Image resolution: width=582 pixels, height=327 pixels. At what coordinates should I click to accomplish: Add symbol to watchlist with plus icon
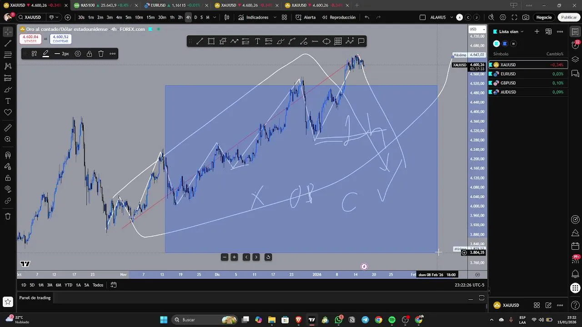pos(537,31)
